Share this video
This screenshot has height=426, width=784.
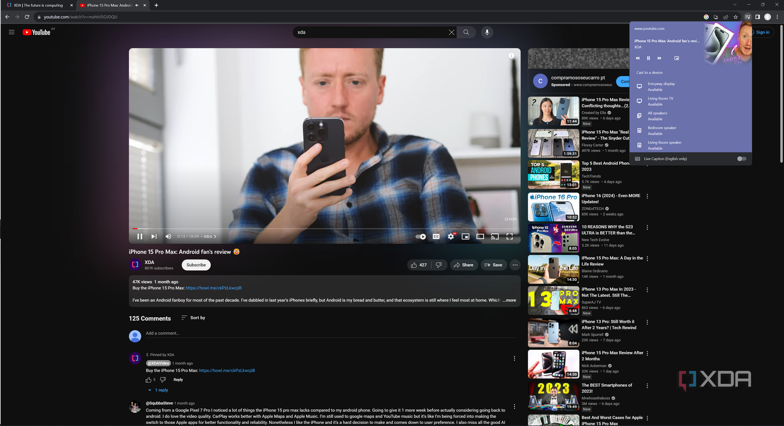click(464, 265)
